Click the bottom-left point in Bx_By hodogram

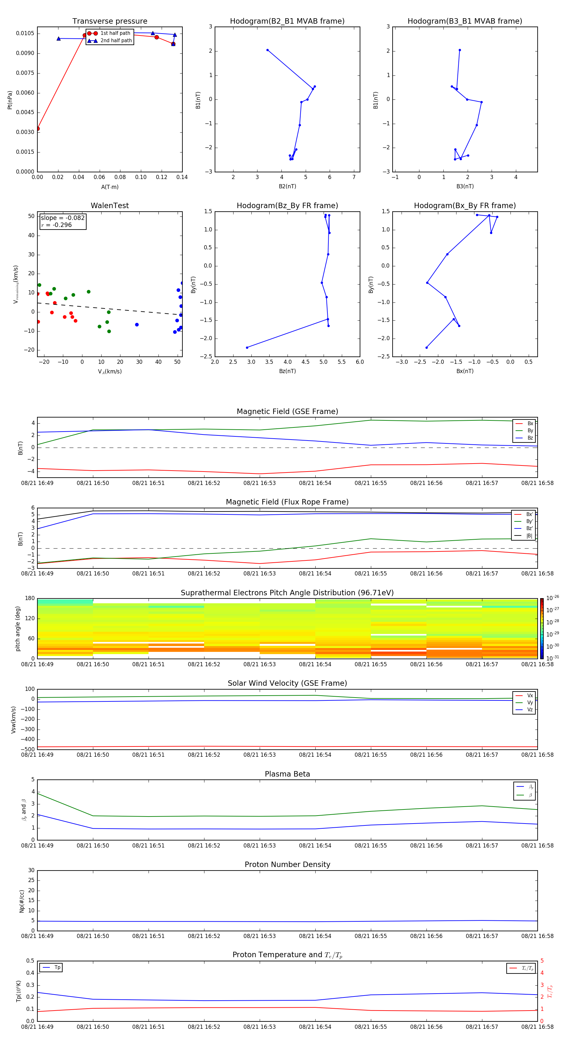point(426,348)
